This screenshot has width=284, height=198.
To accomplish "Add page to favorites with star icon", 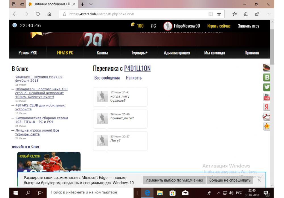I will [219, 14].
